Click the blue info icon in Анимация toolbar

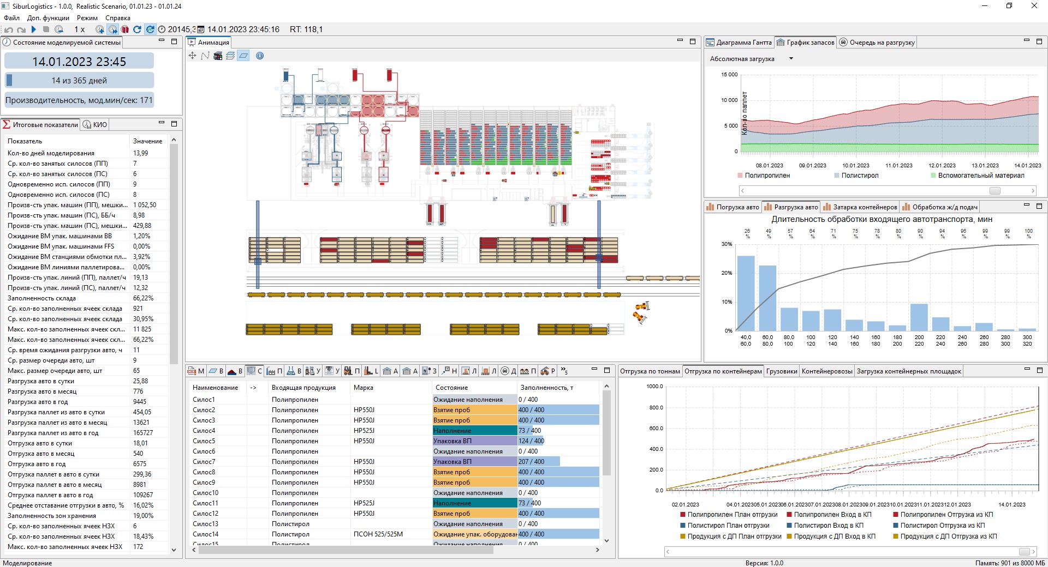pyautogui.click(x=260, y=56)
